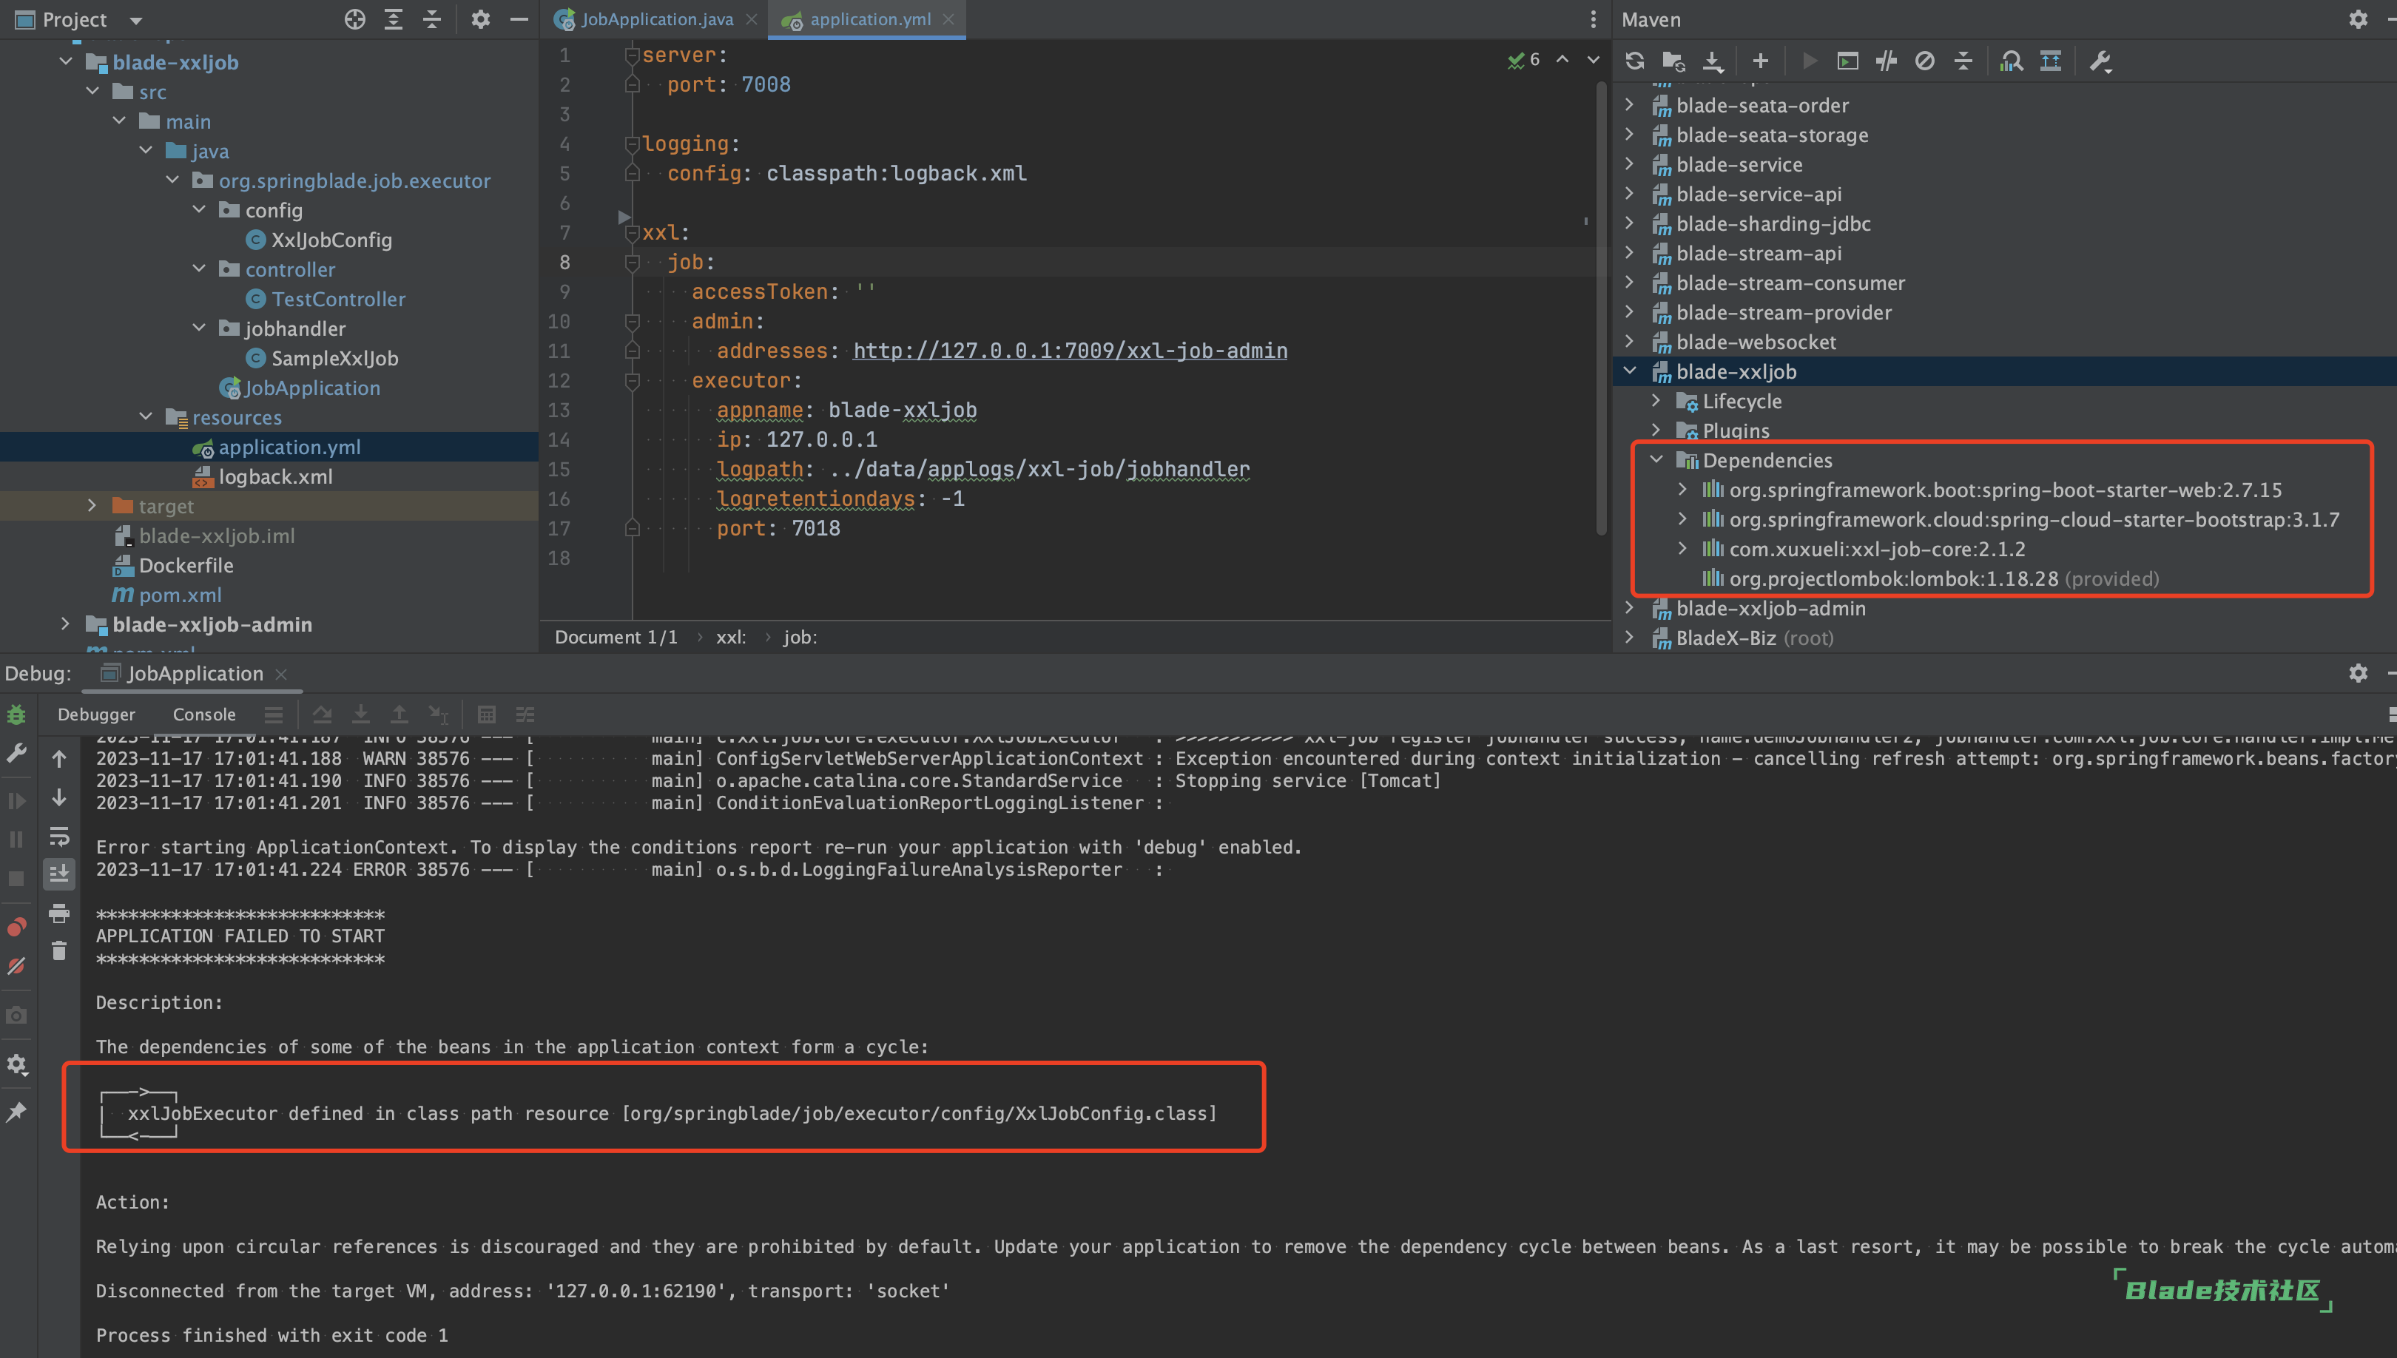Screen dimensions: 2397x1358
Task: Click xxl: breadcrumb in editor
Action: click(730, 637)
